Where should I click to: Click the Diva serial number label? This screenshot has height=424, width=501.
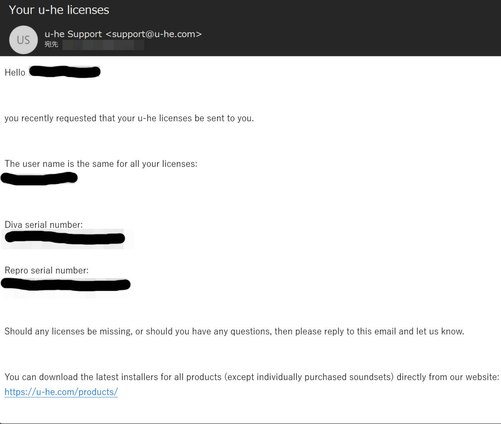44,225
